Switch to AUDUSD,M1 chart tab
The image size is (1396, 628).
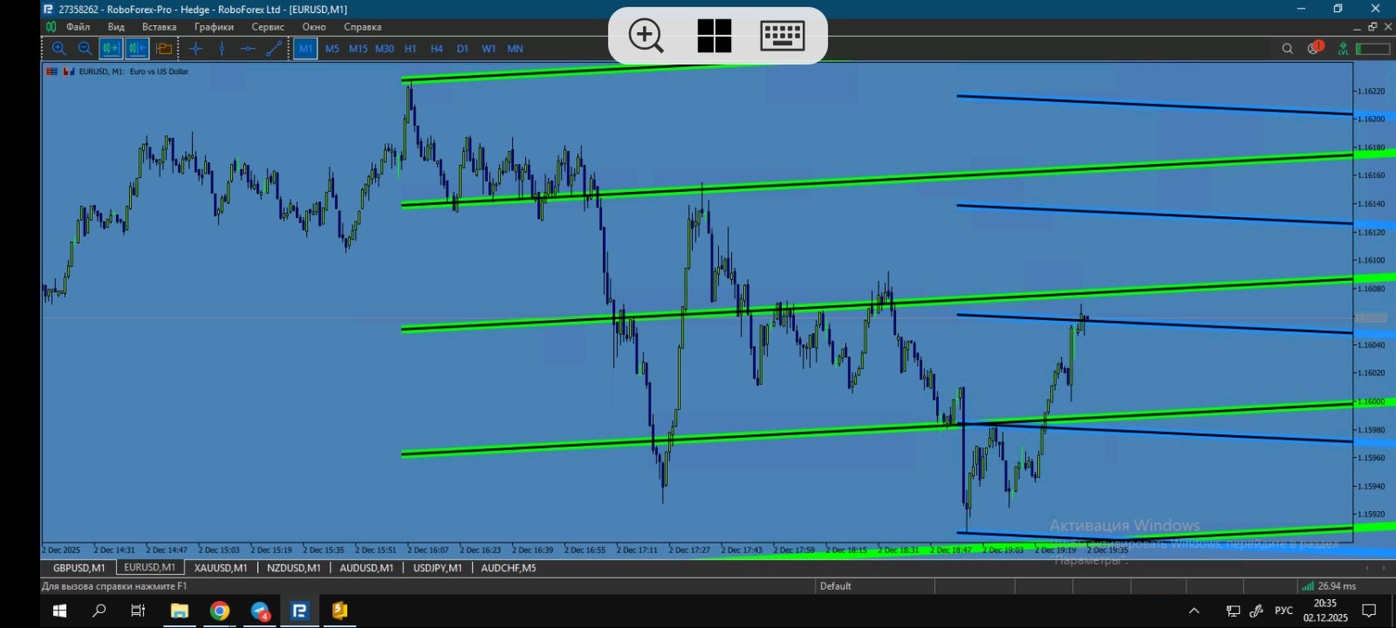366,568
